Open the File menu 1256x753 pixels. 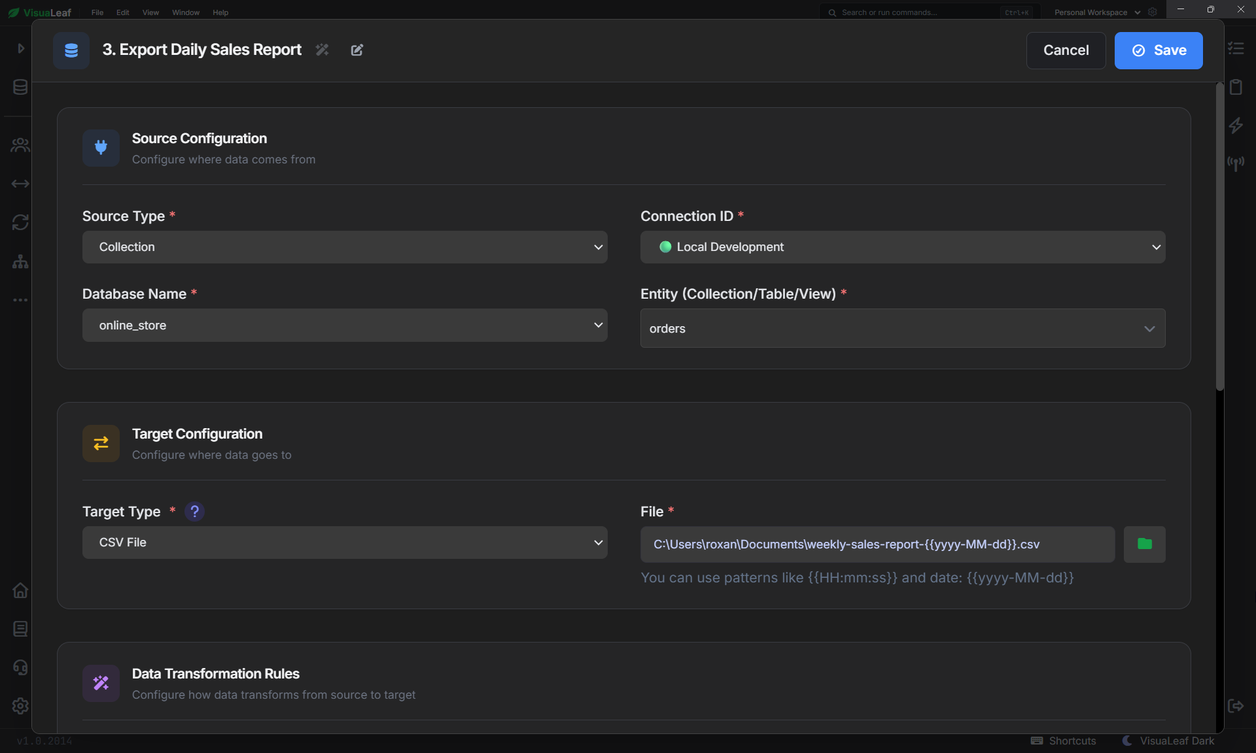(97, 12)
